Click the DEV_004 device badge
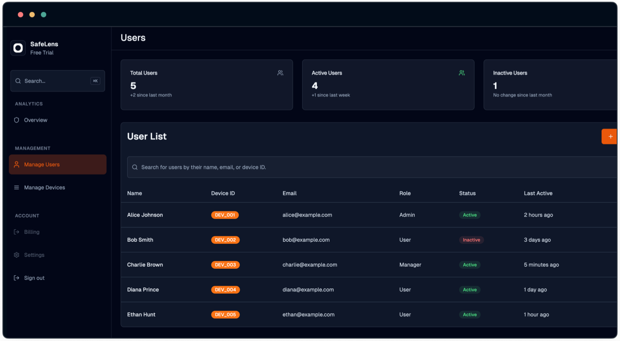This screenshot has height=341, width=620. [x=225, y=290]
